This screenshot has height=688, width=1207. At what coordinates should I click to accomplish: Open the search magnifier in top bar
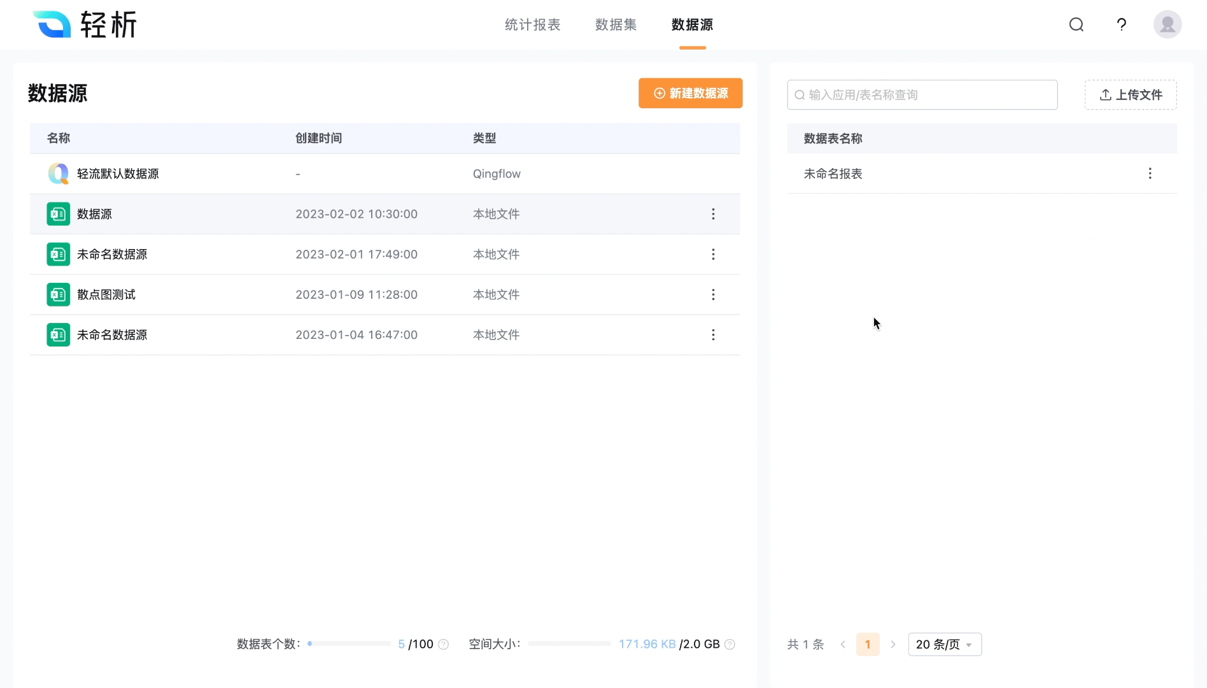click(1076, 24)
